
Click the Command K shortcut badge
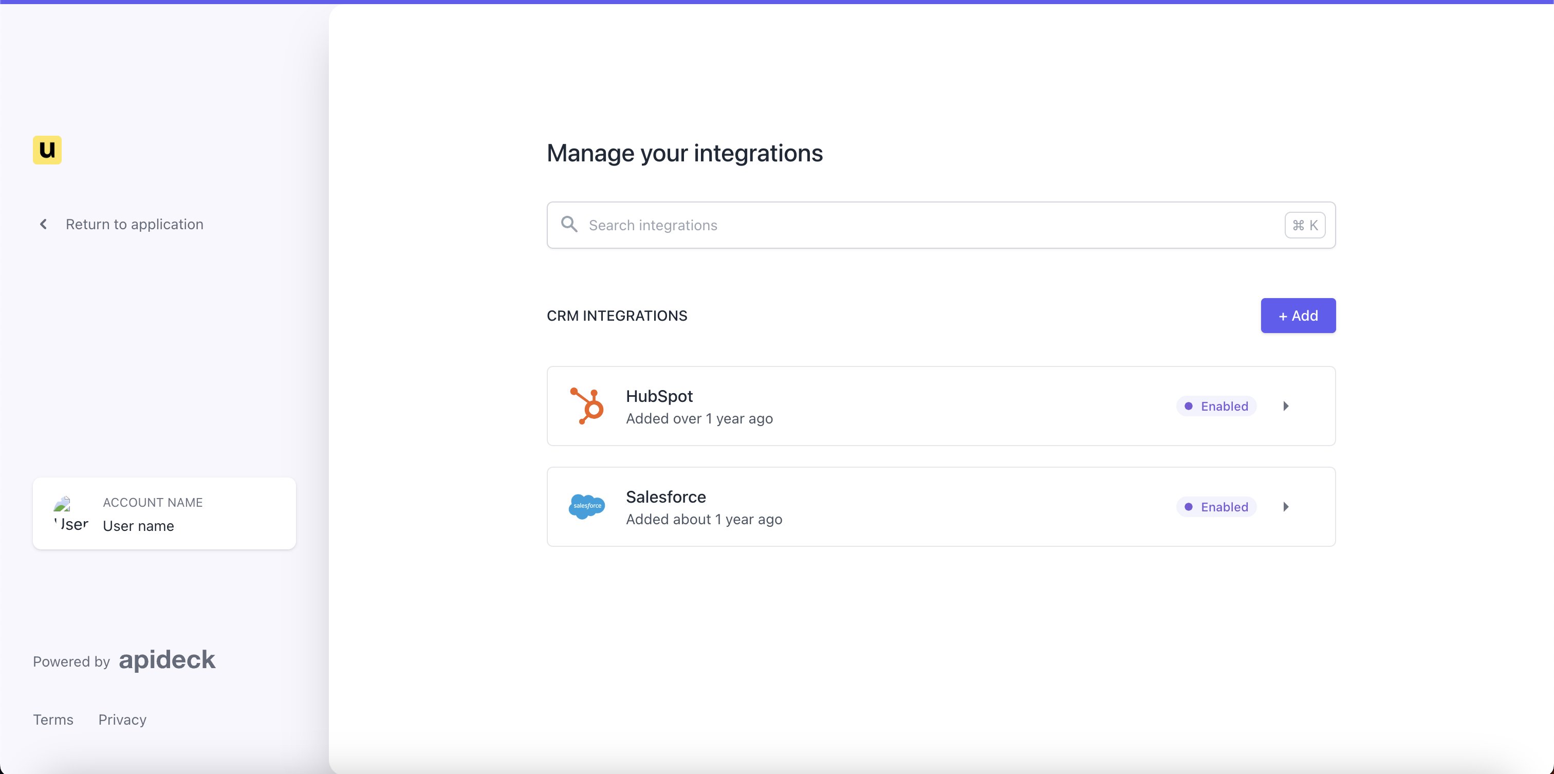click(1304, 225)
